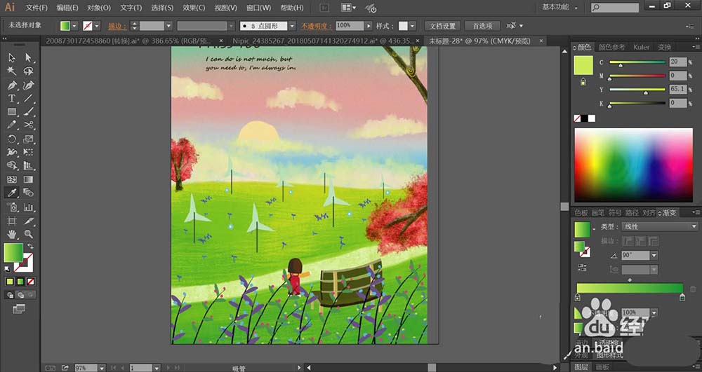Select the Scale tool
Image resolution: width=702 pixels, height=372 pixels.
click(x=29, y=139)
